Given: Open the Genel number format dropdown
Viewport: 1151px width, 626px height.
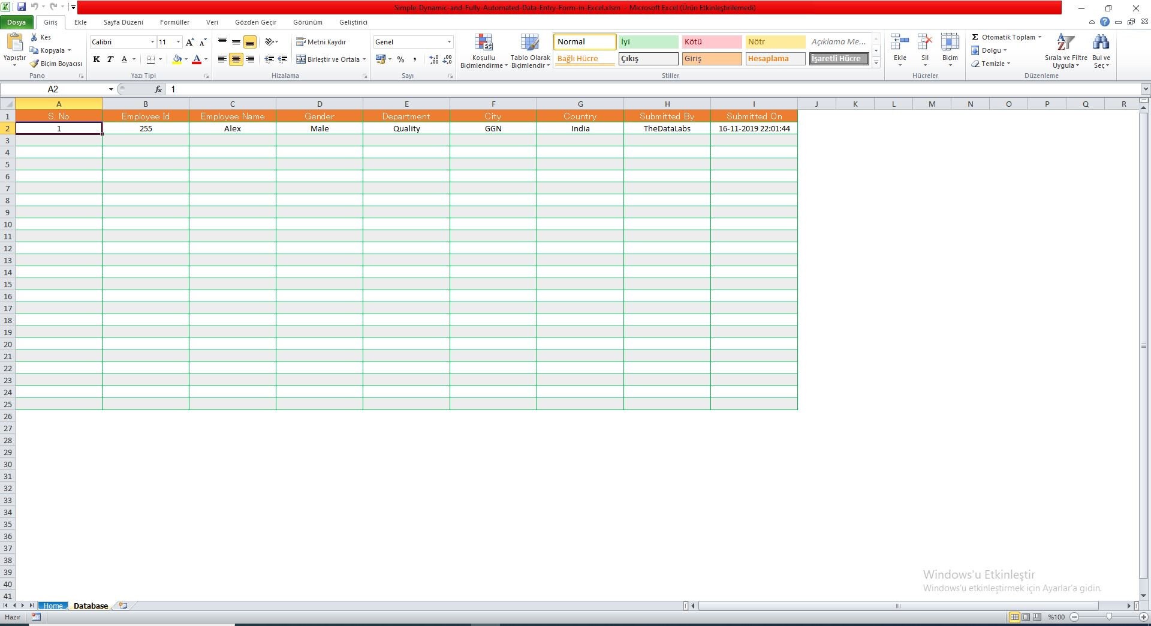Looking at the screenshot, I should coord(449,42).
